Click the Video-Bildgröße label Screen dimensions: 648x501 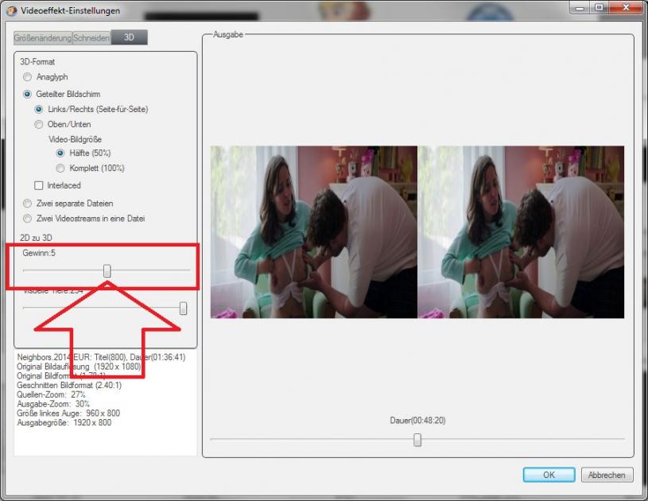pos(75,139)
